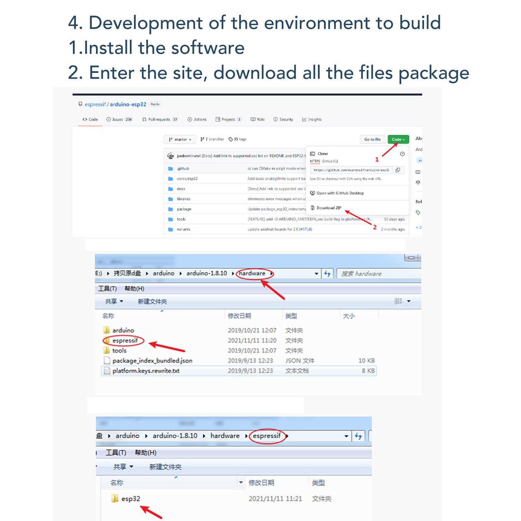This screenshot has height=521, width=521.
Task: Select the esp32 folder
Action: tap(126, 499)
